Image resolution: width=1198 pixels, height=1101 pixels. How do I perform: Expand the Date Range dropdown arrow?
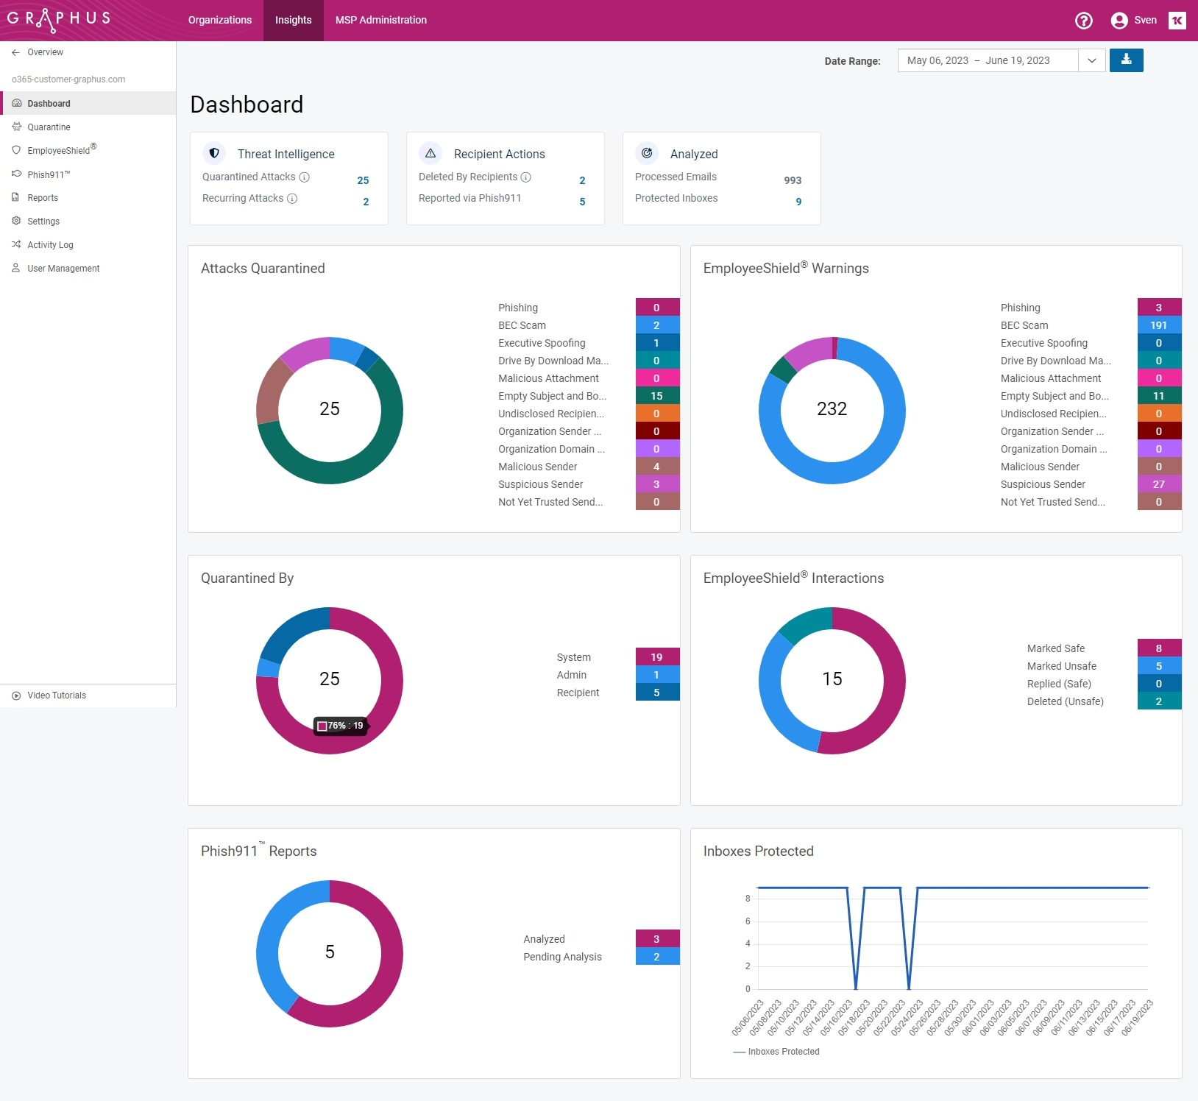(1092, 60)
